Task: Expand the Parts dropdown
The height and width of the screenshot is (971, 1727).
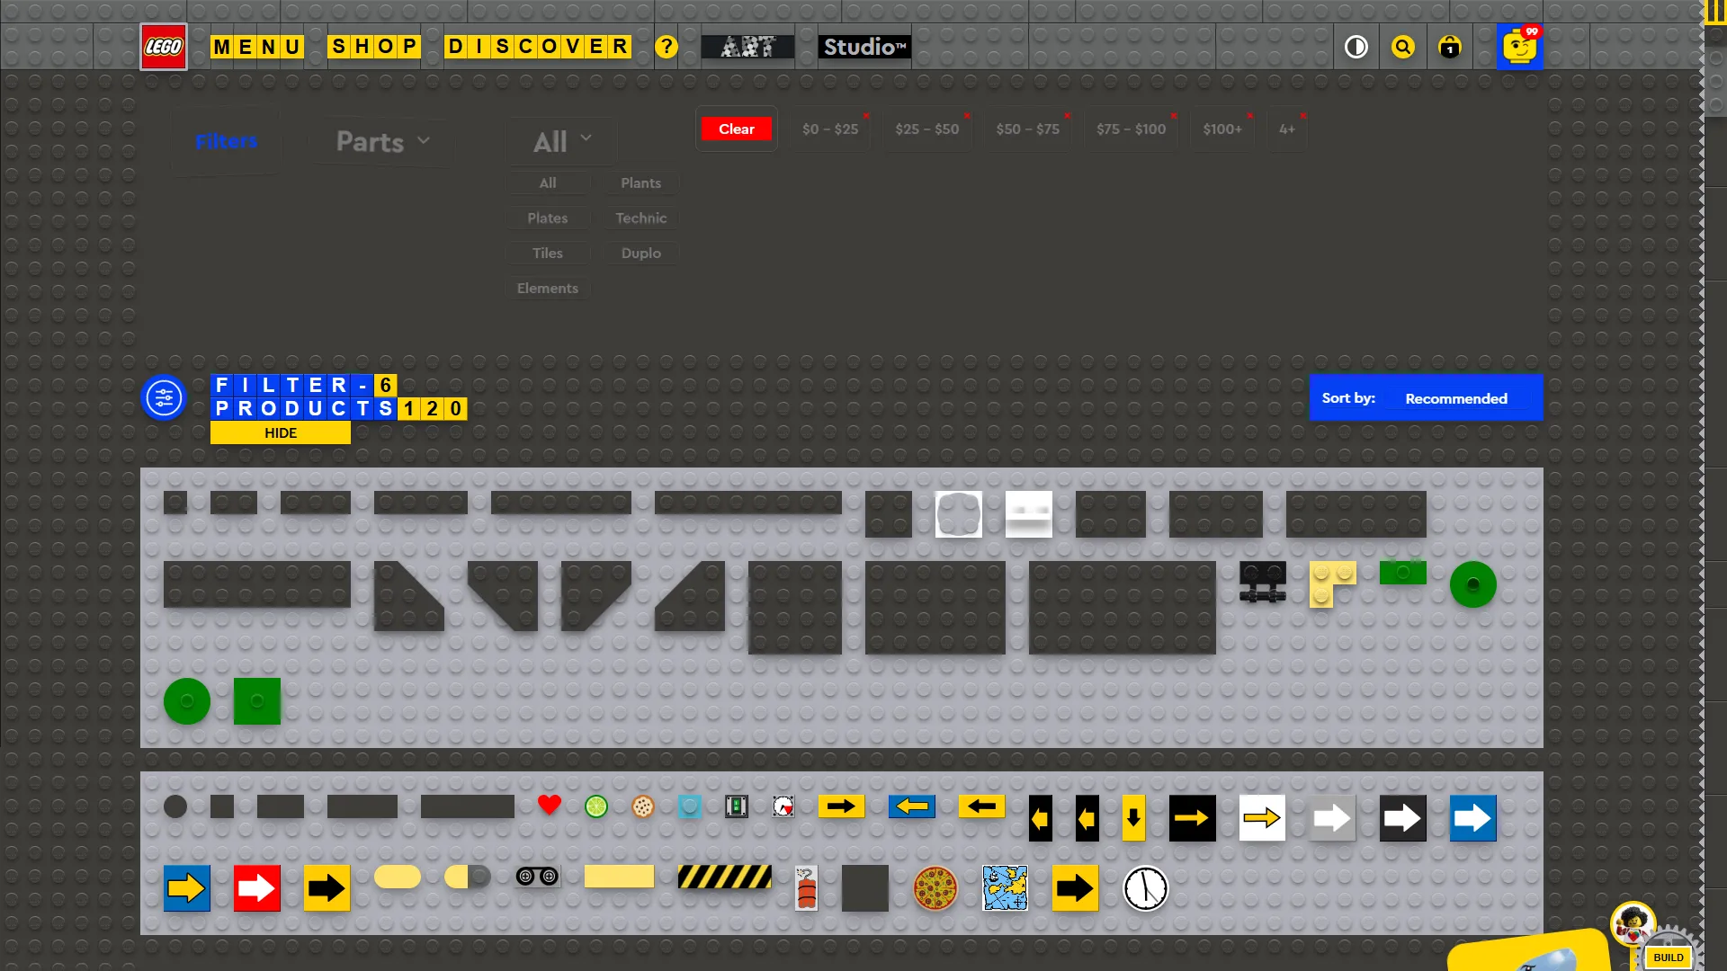Action: pyautogui.click(x=382, y=141)
